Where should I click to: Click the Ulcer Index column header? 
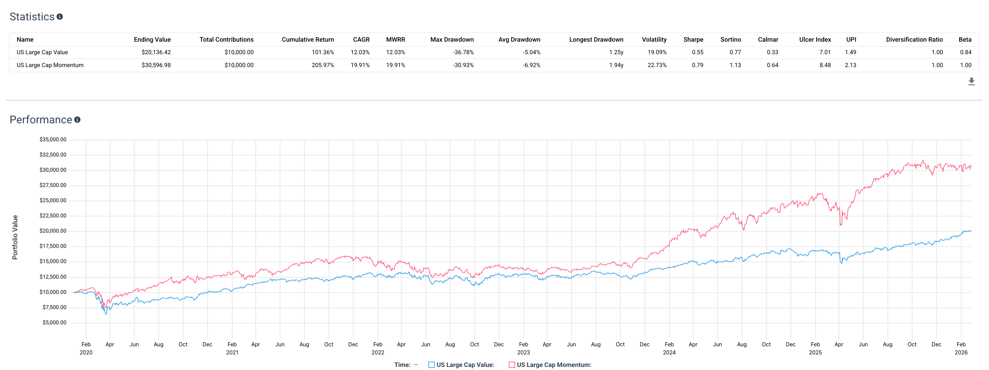click(815, 40)
